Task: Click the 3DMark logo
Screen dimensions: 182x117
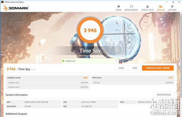Action: pos(16,8)
